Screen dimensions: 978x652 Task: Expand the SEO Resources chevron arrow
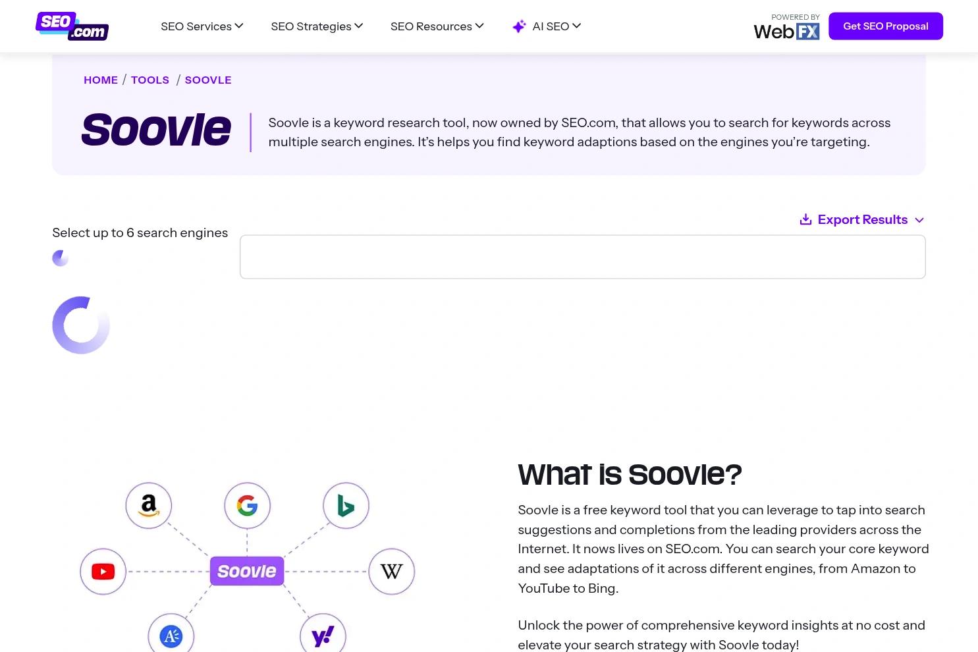click(x=479, y=26)
